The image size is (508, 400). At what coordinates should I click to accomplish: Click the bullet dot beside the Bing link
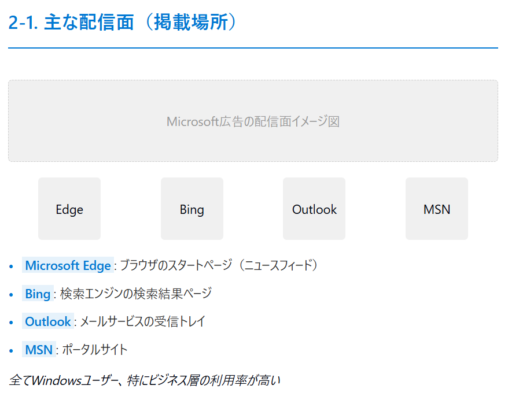click(x=12, y=294)
